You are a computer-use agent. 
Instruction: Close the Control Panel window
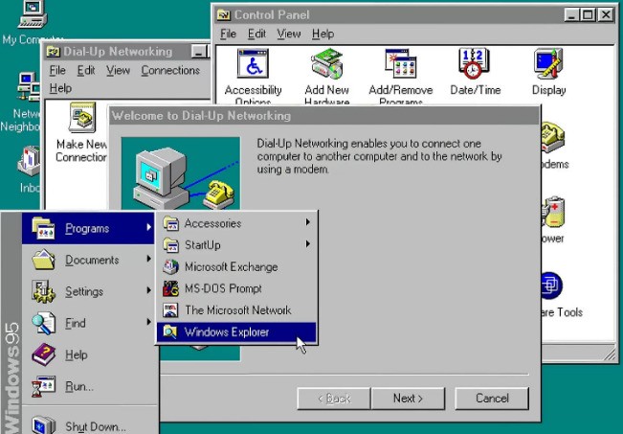tap(606, 15)
